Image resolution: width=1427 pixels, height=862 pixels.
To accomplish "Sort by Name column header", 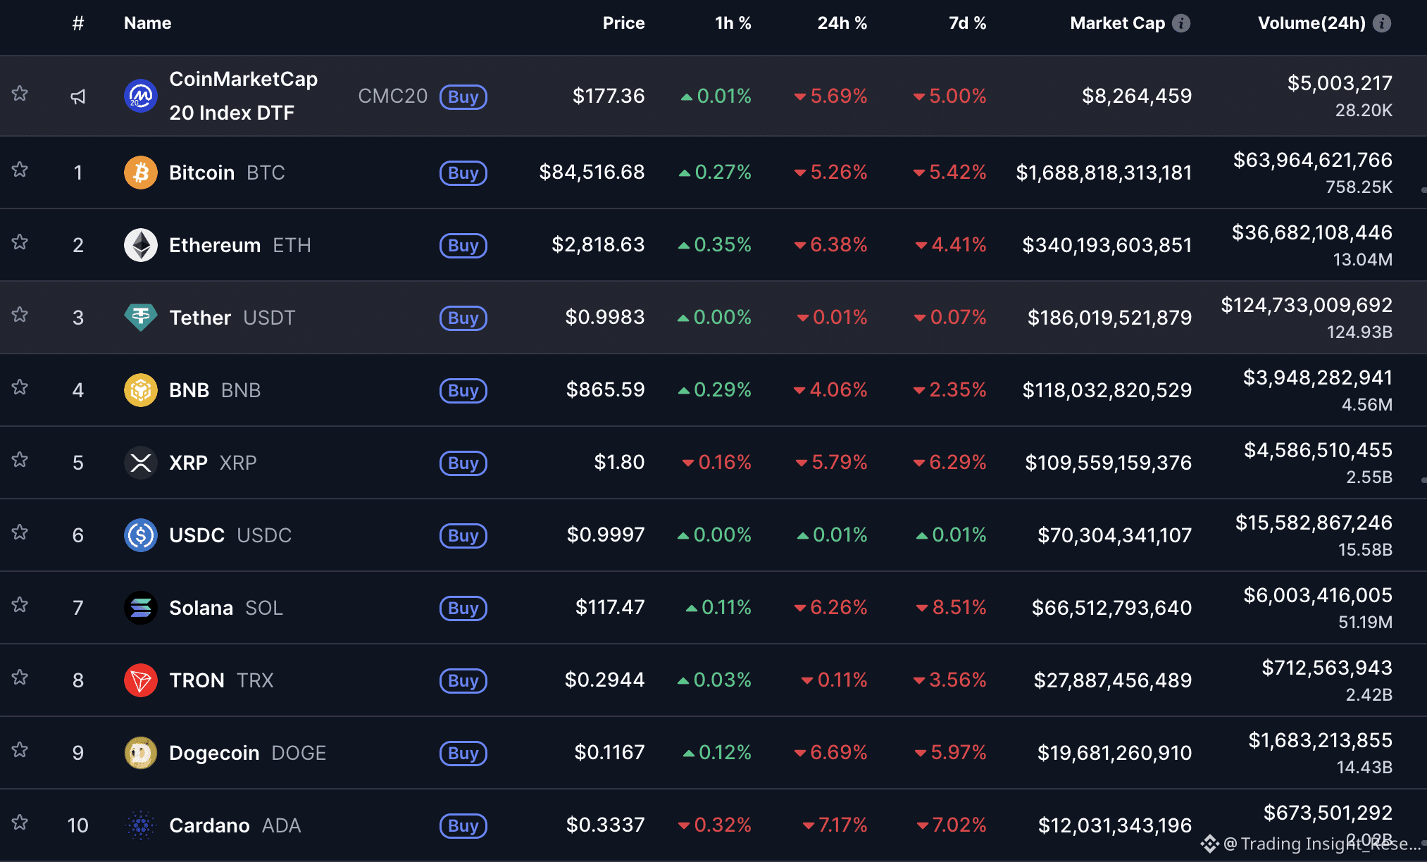I will pos(147,23).
